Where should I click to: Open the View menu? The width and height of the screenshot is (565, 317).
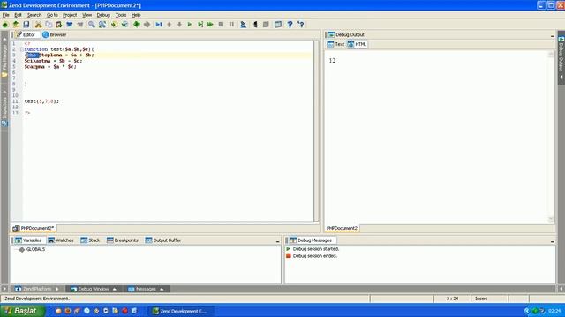(87, 15)
